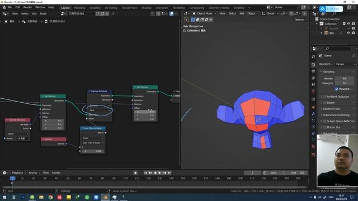This screenshot has width=358, height=201.
Task: Open the World properties tab
Action: 313,91
